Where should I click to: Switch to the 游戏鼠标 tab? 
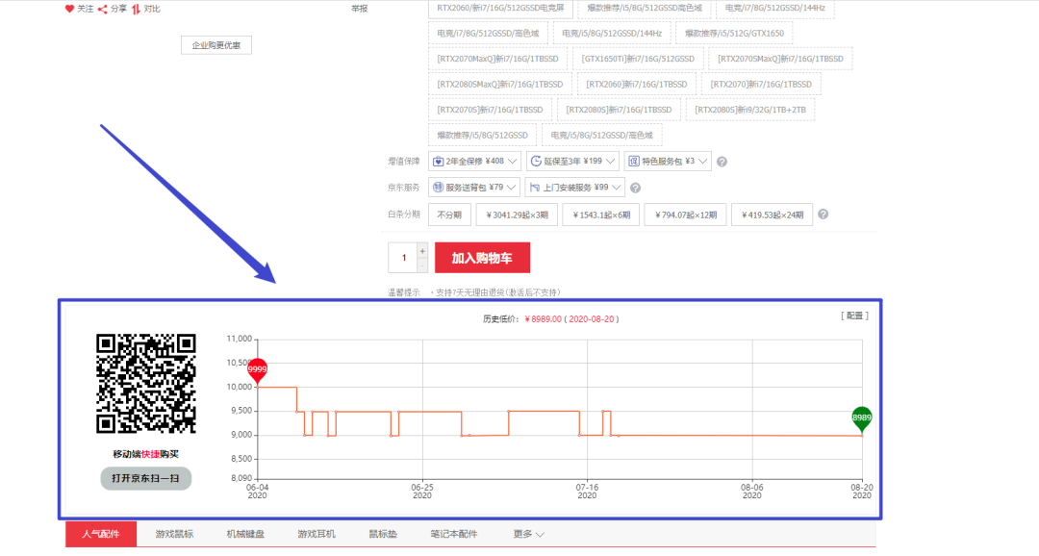(174, 534)
